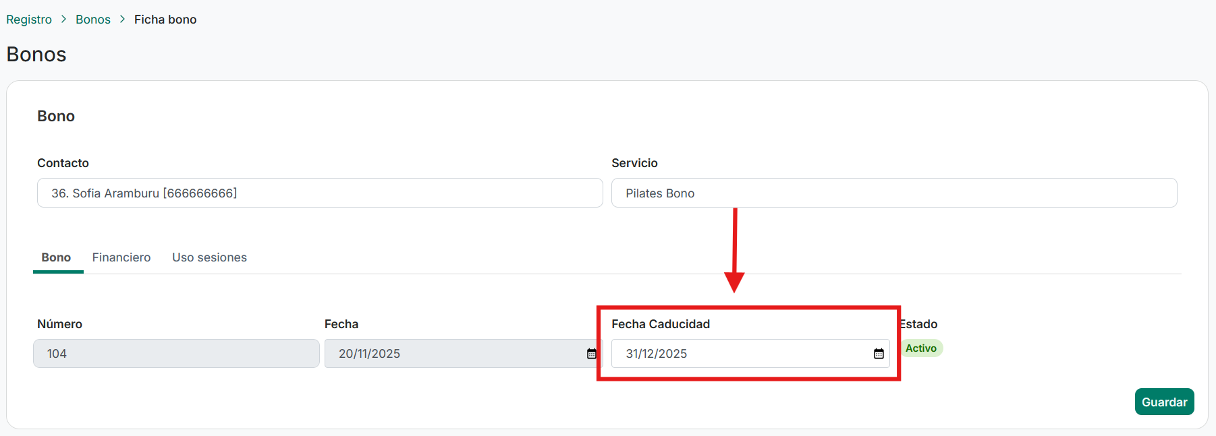Go to Registro via breadcrumb
This screenshot has width=1216, height=436.
[29, 20]
